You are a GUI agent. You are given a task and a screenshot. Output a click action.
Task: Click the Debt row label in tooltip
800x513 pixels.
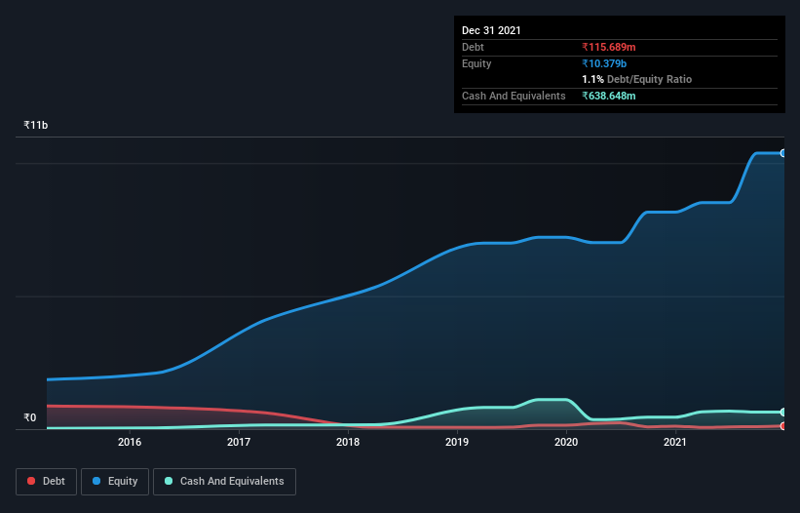(473, 47)
